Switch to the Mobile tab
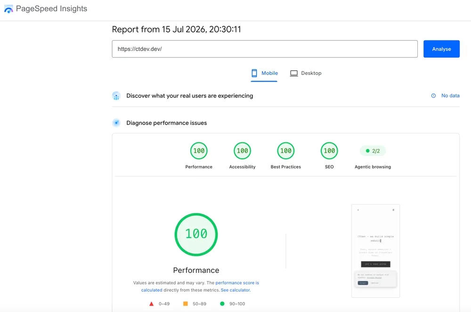 coord(264,74)
